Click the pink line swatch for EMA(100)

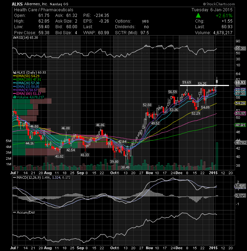coord(14,94)
